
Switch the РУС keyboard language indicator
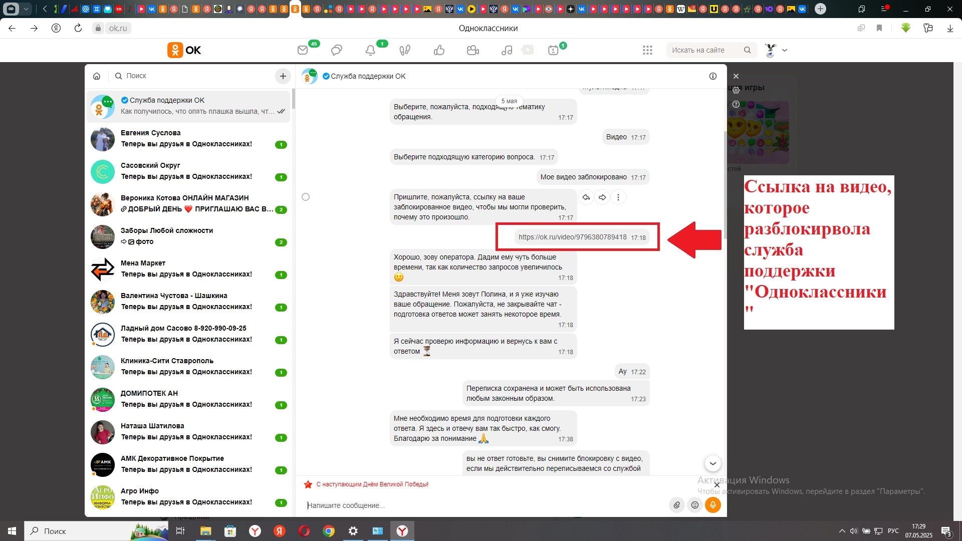click(x=893, y=531)
